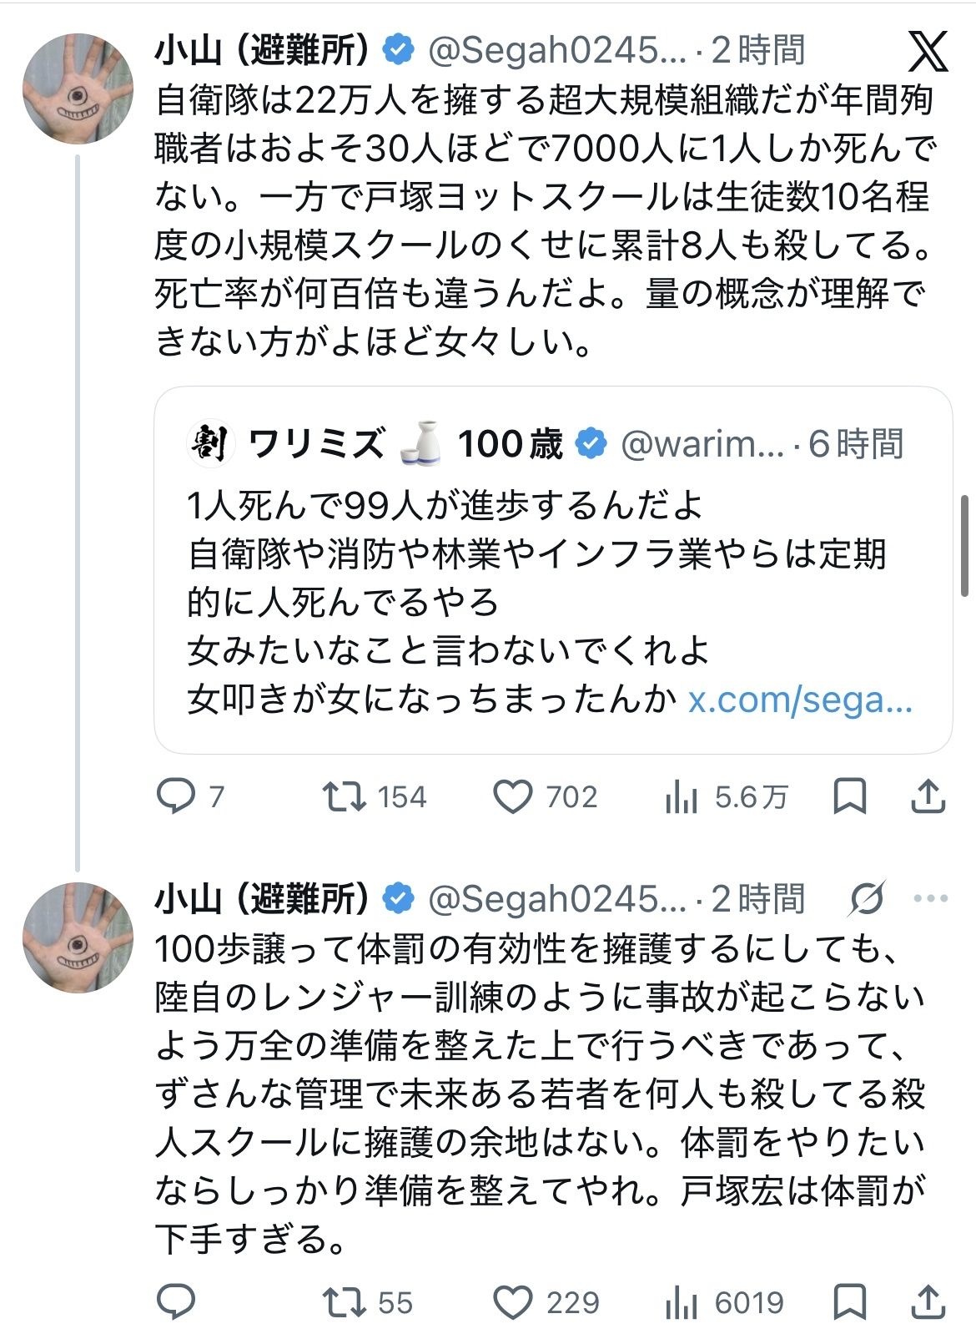Open the @warim... handle in quoted post
The width and height of the screenshot is (976, 1339).
702,444
